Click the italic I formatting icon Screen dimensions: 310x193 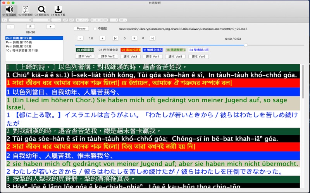pos(82,20)
